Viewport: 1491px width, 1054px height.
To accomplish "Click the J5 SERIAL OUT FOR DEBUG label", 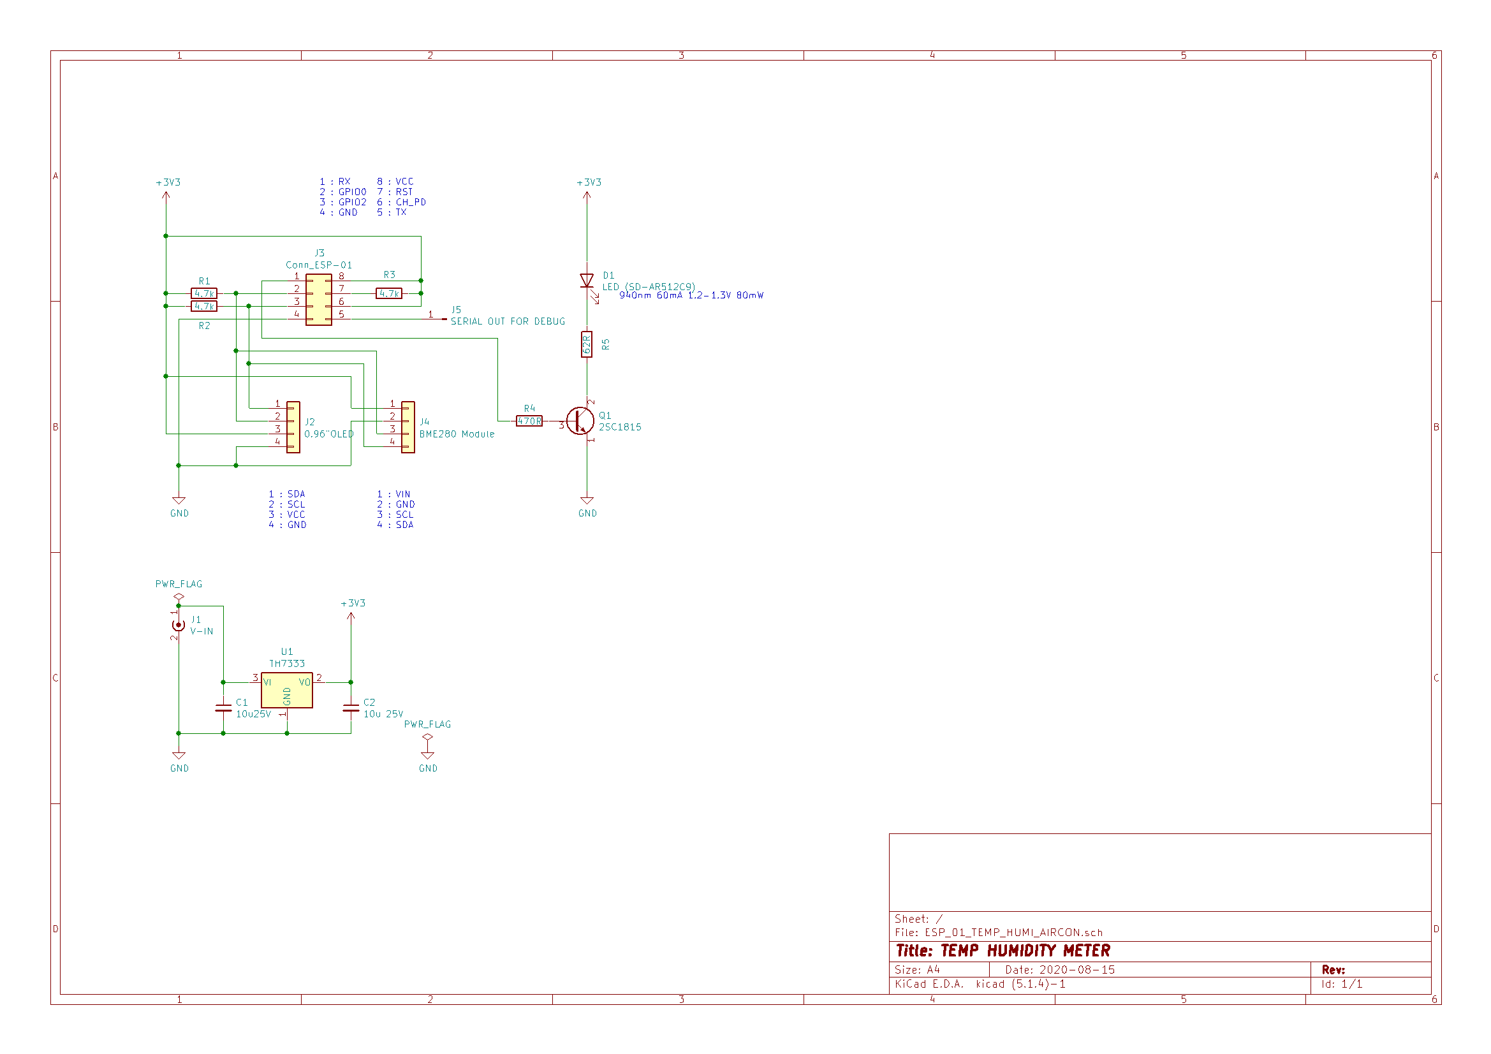I will pos(507,321).
